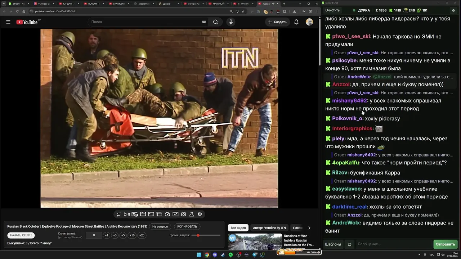Switch to the История tab
This screenshot has height=259, width=461.
[x=193, y=4]
